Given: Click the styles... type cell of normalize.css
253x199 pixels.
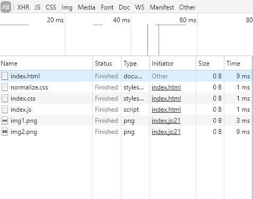Looking at the screenshot, I should pos(134,87).
